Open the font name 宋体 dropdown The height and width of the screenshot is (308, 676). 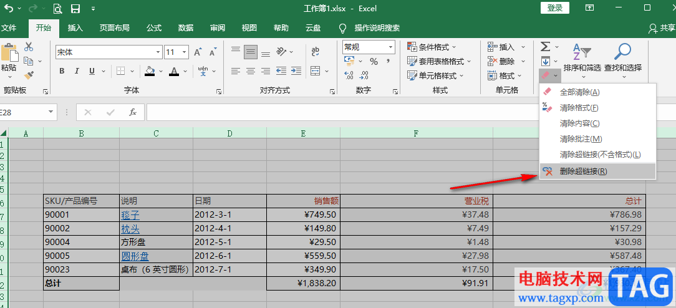pos(158,52)
